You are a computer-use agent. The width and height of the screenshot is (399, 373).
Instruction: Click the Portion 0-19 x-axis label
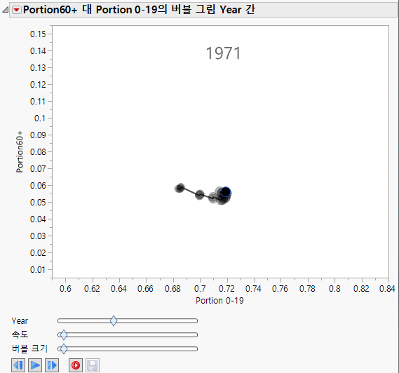pyautogui.click(x=219, y=301)
